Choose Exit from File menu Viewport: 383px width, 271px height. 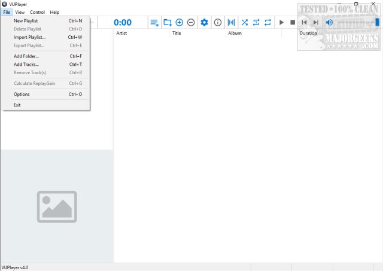click(46, 105)
